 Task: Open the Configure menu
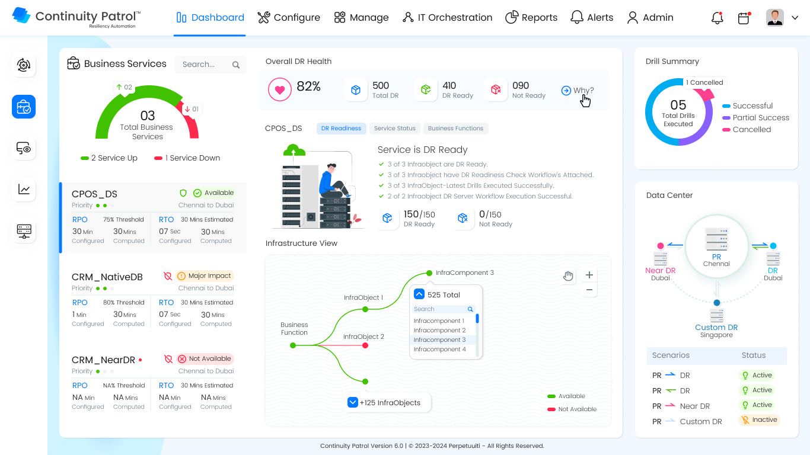pos(289,17)
